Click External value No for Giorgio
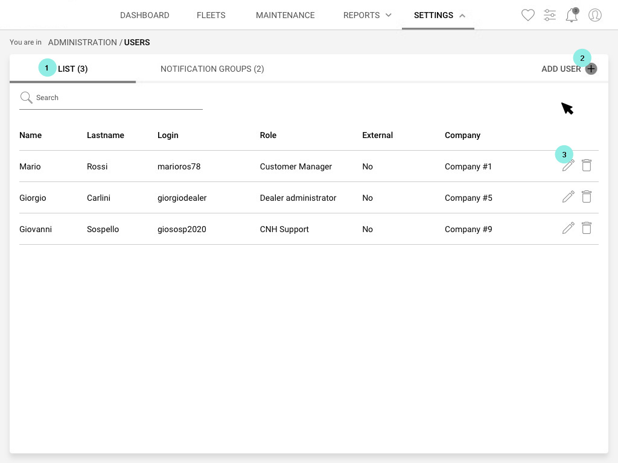 368,198
